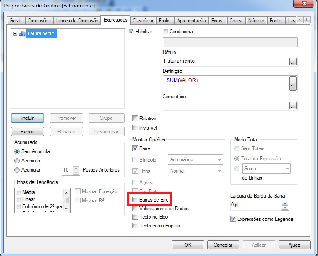Click the Incluir button
Viewport: 318px width, 256px height.
[27, 118]
